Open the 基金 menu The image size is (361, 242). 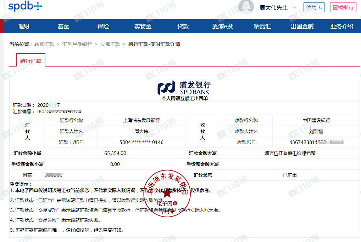pyautogui.click(x=63, y=27)
